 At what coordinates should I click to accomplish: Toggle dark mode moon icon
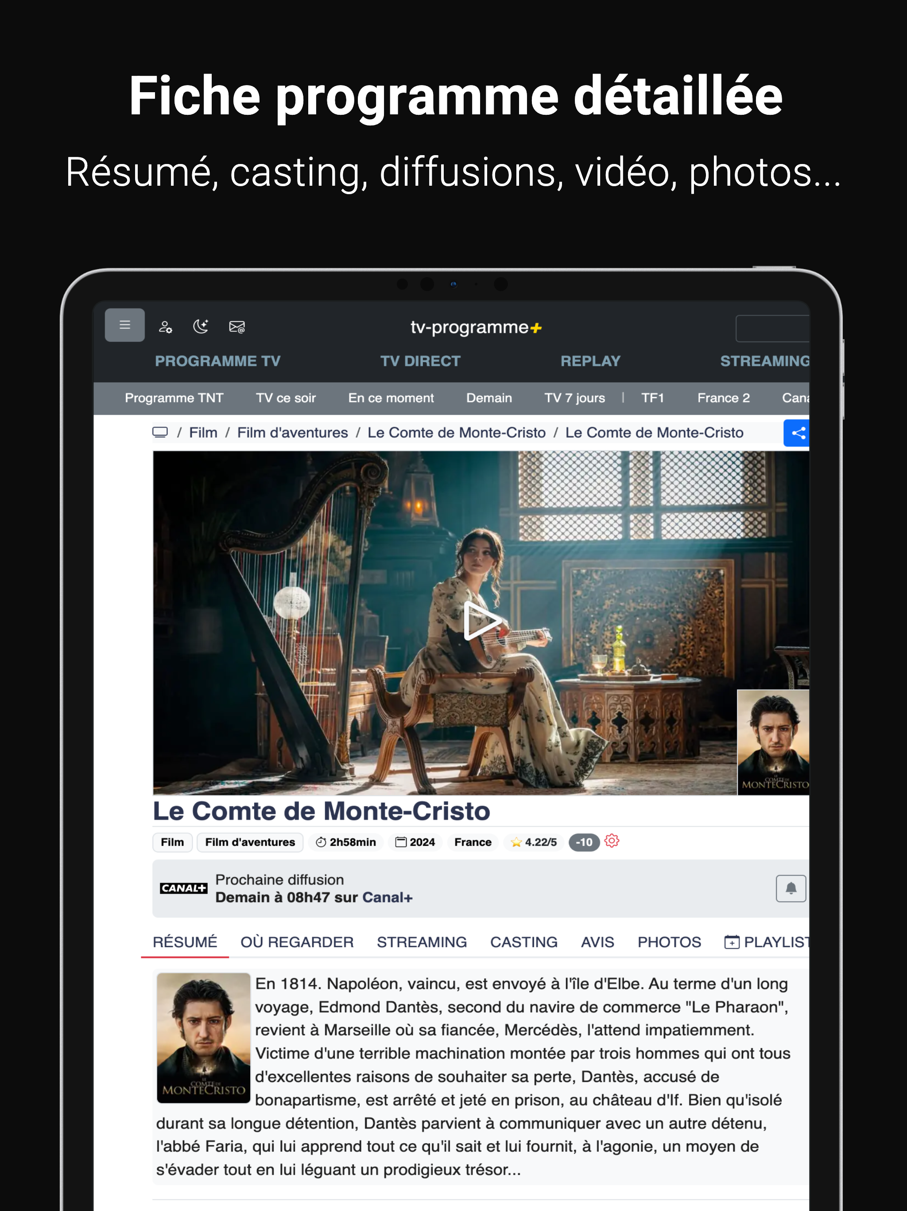click(201, 327)
